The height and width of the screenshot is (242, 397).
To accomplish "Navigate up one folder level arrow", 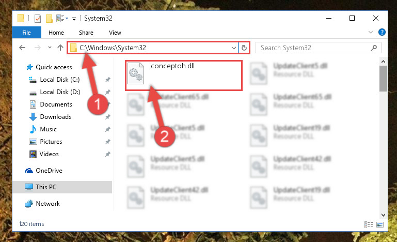I will click(x=60, y=48).
